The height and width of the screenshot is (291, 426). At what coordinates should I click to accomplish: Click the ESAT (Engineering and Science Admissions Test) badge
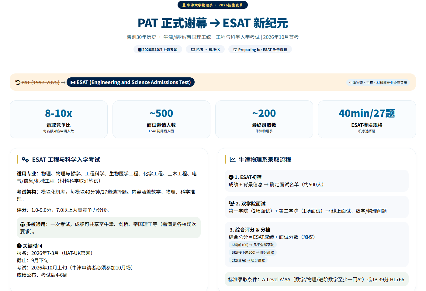tap(130, 82)
